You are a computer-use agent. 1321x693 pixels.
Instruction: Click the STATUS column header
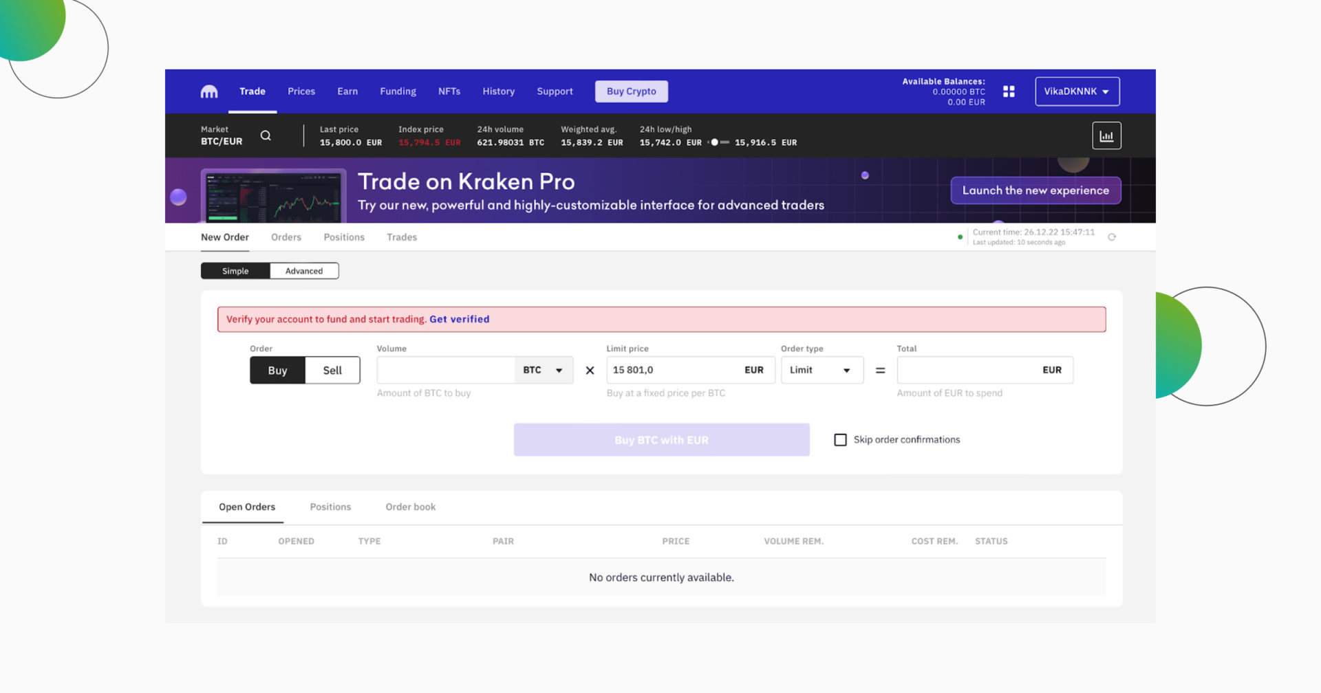(x=991, y=541)
